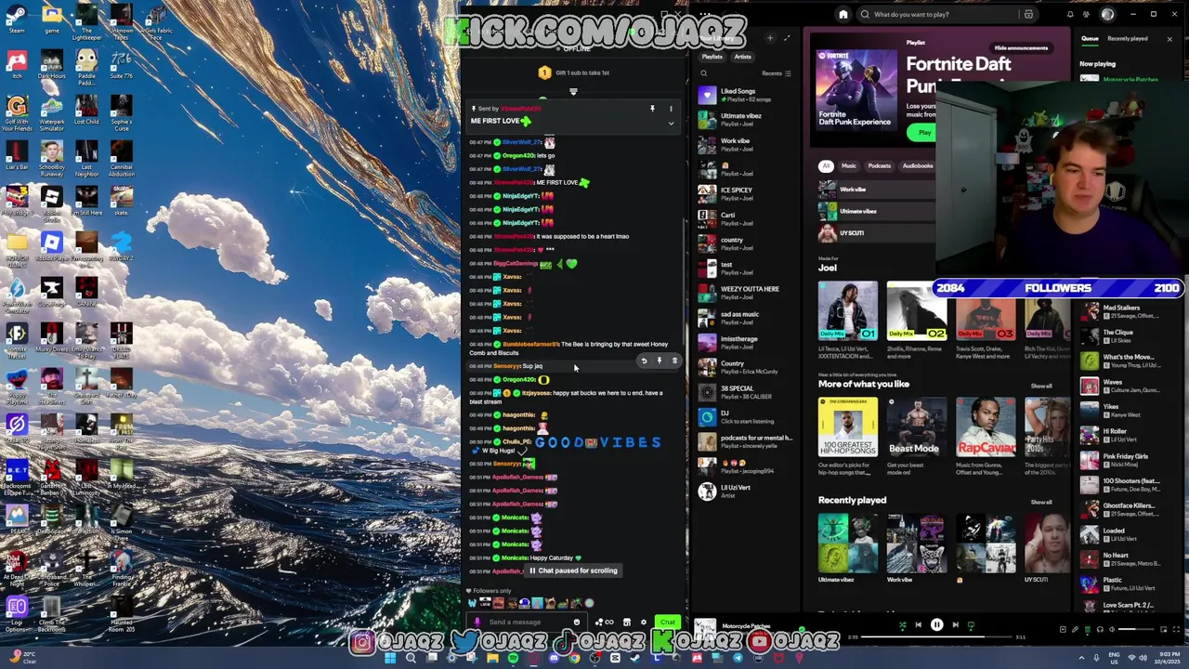Skip to previous track in Spotify
Viewport: 1189px width, 669px height.
point(918,625)
